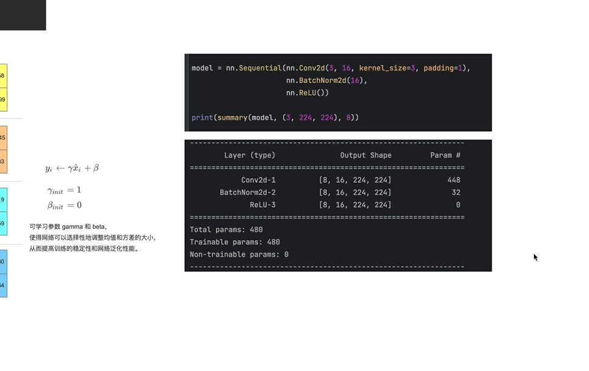589x371 pixels.
Task: Click the 'ReLU-3' layer row text
Action: point(263,205)
